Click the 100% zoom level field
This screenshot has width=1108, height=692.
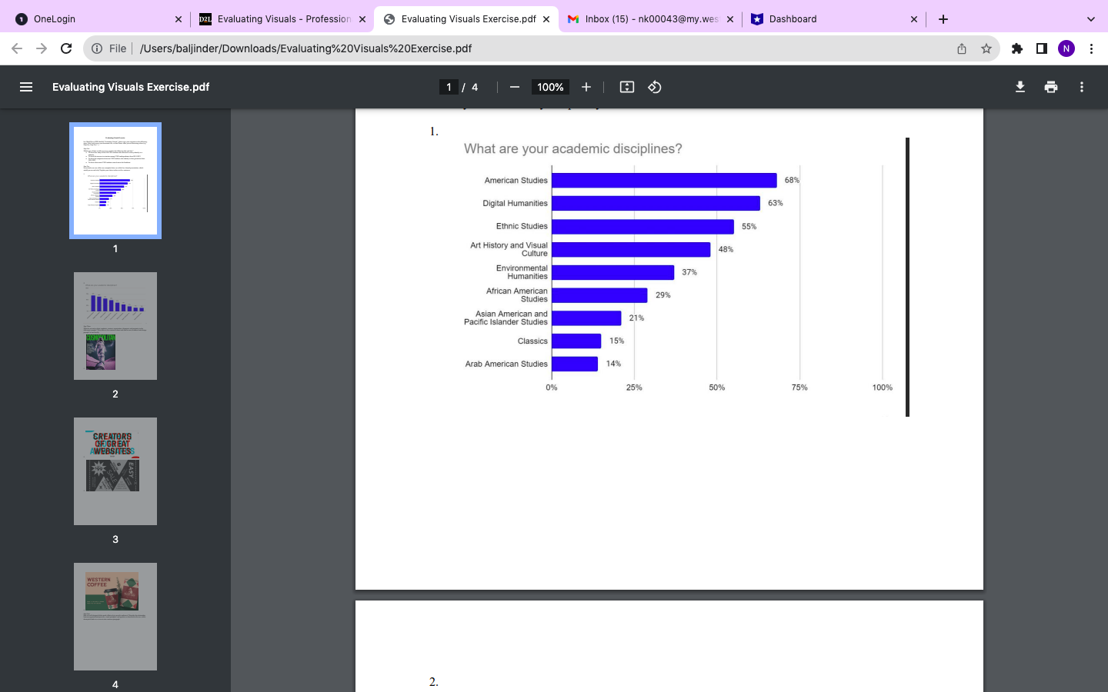[x=550, y=87]
